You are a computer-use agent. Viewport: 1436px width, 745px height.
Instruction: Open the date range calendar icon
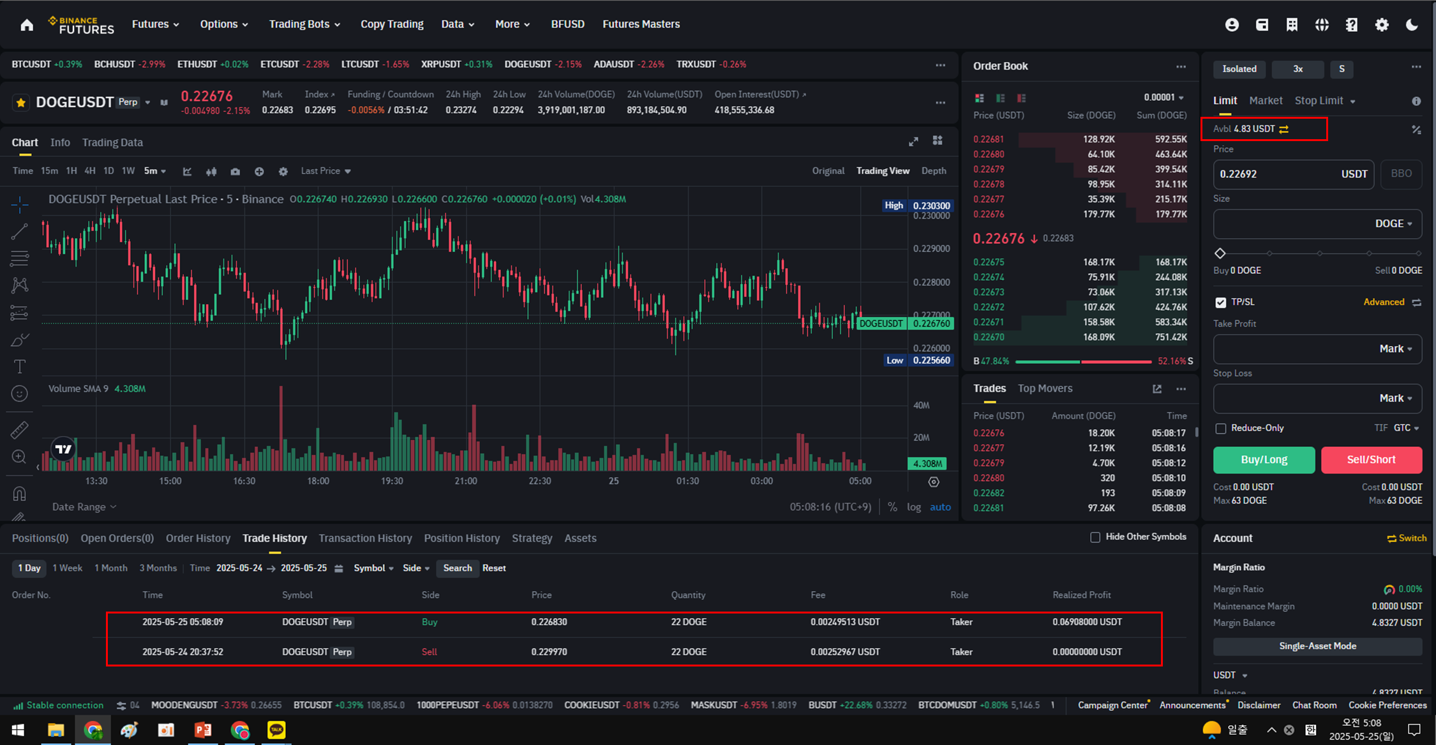click(339, 568)
